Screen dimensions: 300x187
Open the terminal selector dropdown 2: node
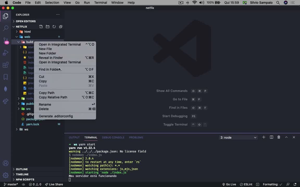click(x=238, y=137)
